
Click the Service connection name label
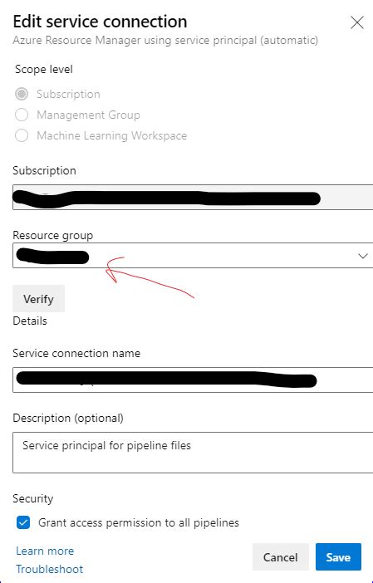click(x=76, y=353)
